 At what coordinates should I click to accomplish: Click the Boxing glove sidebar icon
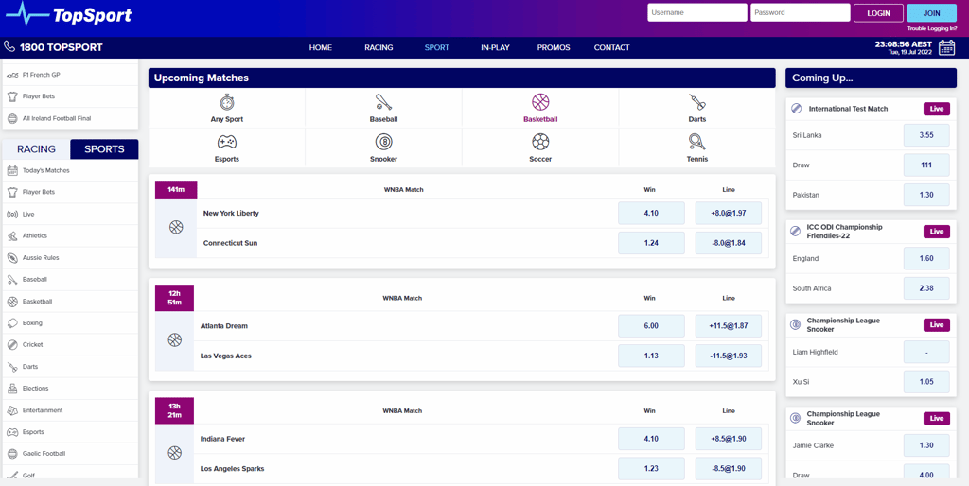[11, 323]
